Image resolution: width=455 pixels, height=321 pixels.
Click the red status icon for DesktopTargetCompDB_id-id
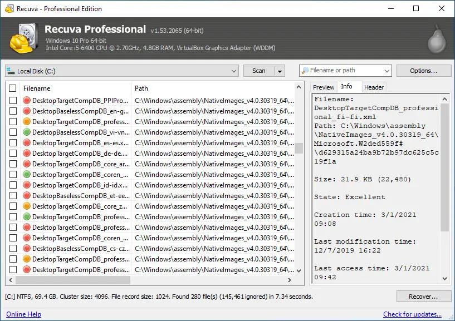pos(27,185)
